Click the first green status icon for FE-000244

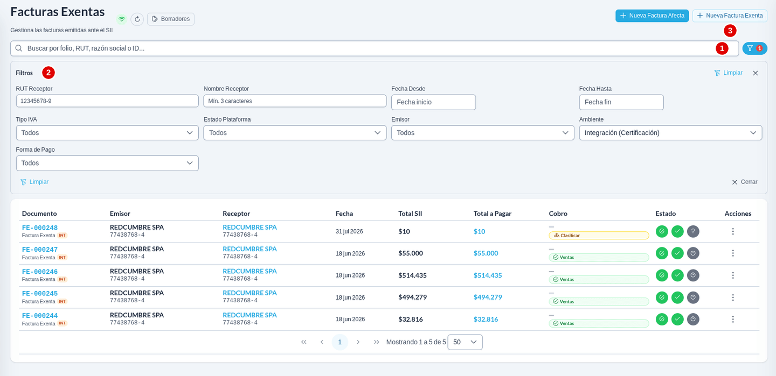click(x=662, y=320)
